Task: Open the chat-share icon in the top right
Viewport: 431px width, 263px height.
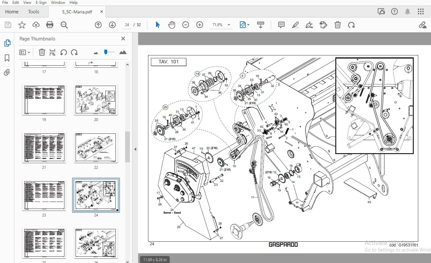Action: (x=381, y=12)
